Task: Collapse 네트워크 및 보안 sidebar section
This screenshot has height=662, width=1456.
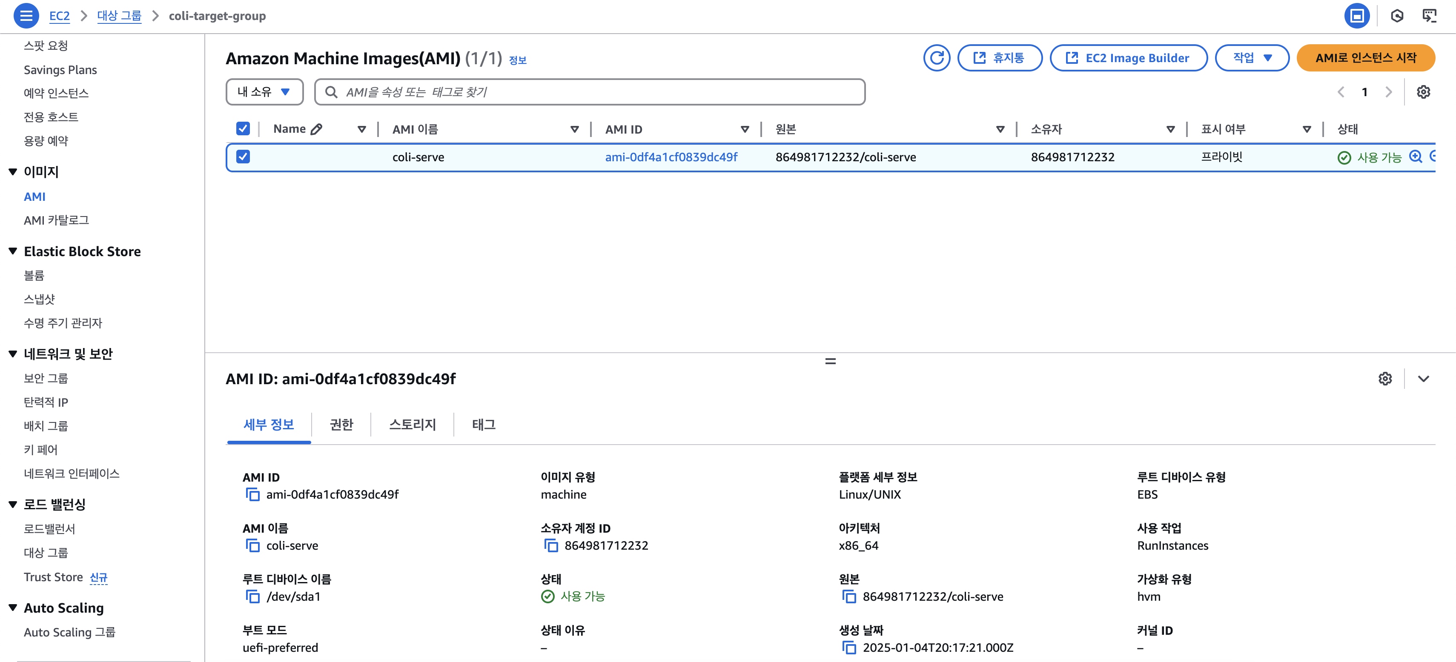Action: (13, 354)
